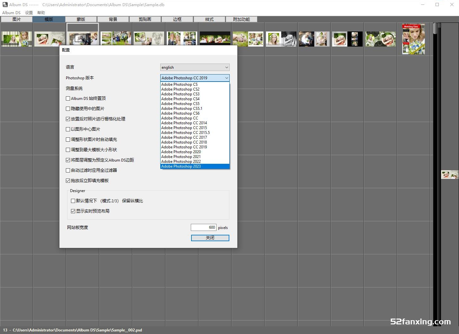Screen dimensions: 459x334
Task: Open the 背景 tab
Action: tap(113, 19)
